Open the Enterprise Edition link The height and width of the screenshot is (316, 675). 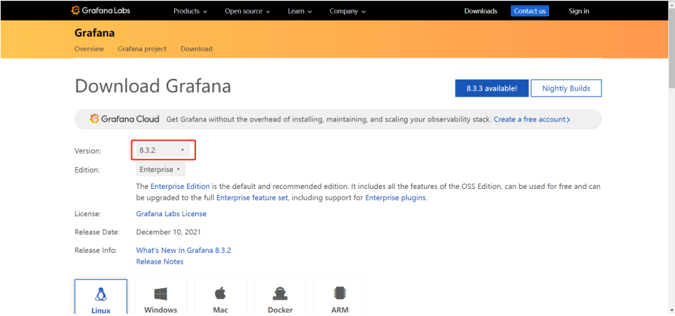[x=180, y=187]
